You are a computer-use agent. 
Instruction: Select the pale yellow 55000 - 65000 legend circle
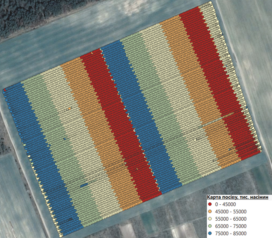(x=209, y=219)
